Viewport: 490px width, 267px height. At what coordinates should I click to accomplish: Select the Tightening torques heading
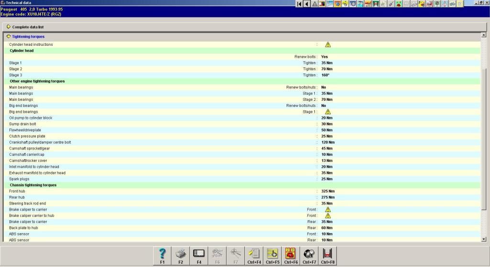point(28,36)
